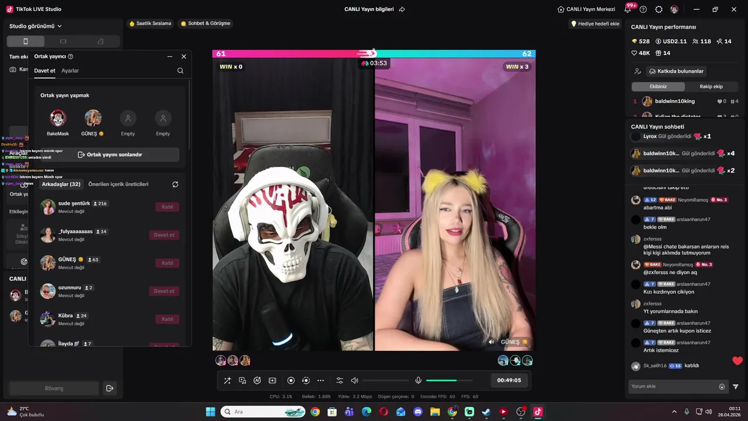748x421 pixels.
Task: Click Hediye hedefi ekle button
Action: coord(595,24)
